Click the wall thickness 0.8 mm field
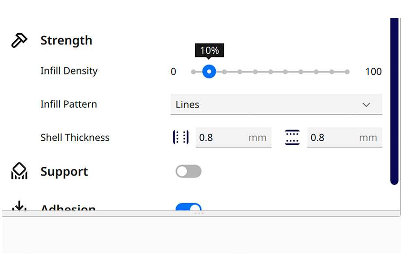Viewport: 403px width, 269px height. [x=233, y=138]
